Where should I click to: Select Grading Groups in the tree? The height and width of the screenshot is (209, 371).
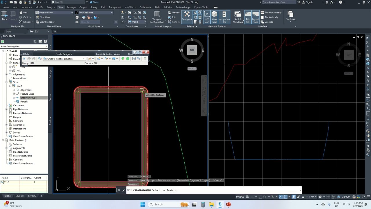[28, 98]
